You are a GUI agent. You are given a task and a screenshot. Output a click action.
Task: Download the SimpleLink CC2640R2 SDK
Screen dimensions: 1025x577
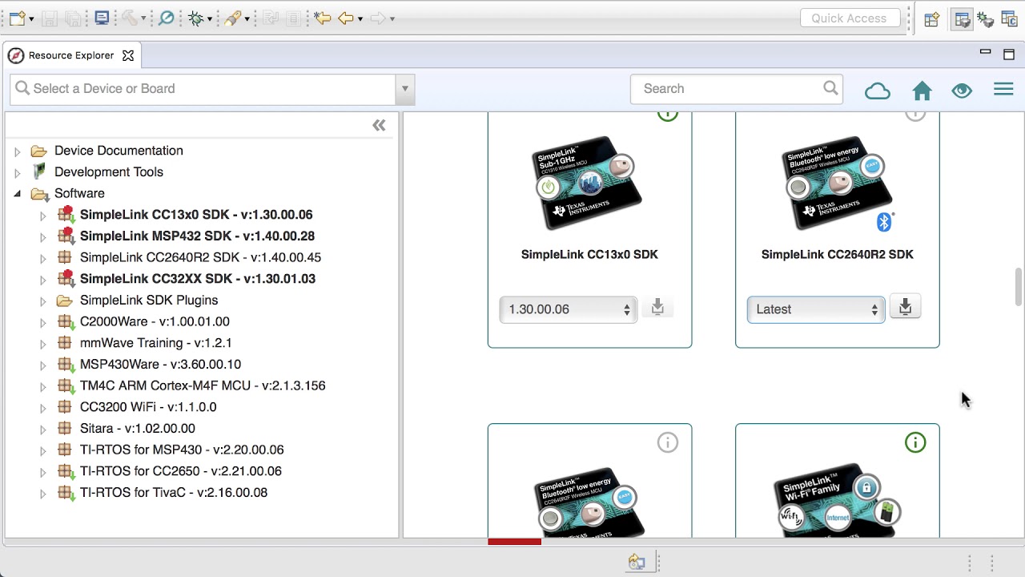pos(906,307)
